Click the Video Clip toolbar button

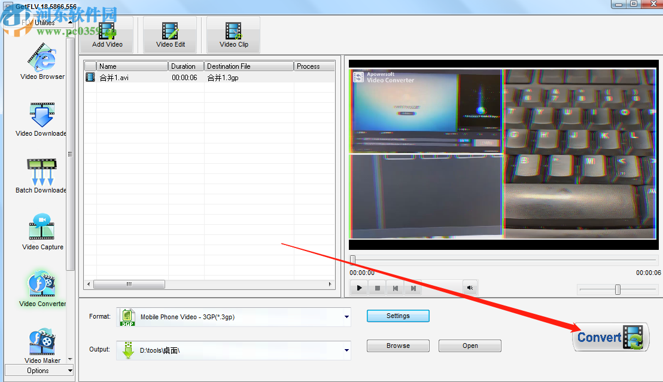click(234, 35)
